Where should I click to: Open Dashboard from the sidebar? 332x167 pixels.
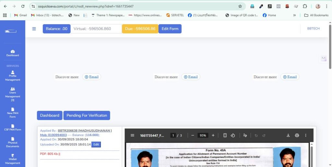click(x=13, y=53)
